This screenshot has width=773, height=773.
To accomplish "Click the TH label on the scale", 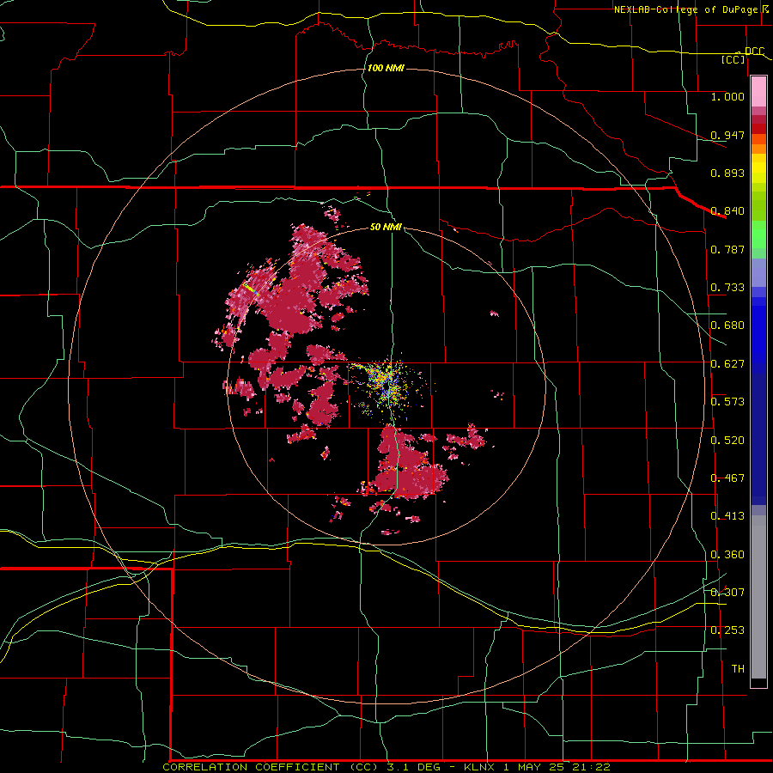I will 738,669.
